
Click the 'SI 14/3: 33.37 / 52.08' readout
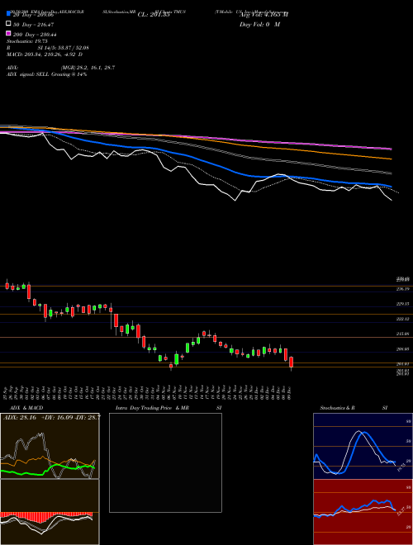tap(64, 48)
